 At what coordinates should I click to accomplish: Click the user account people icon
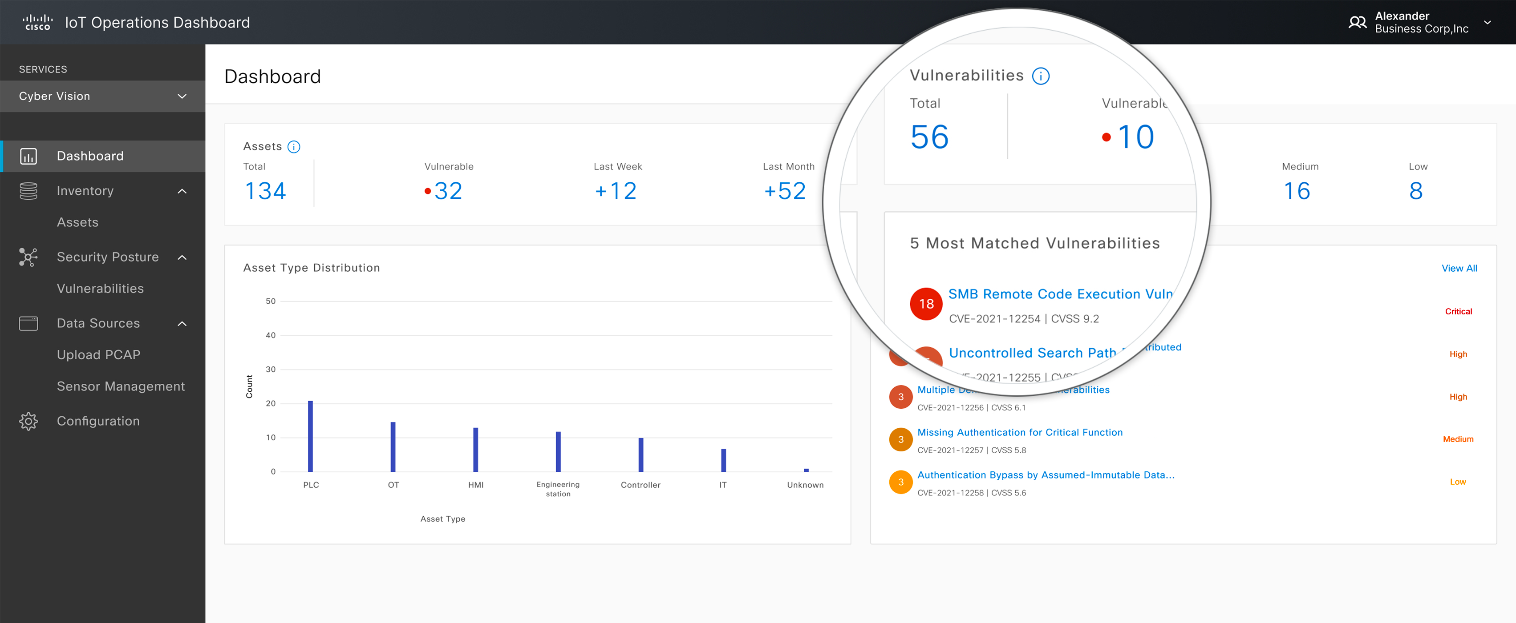[x=1357, y=22]
